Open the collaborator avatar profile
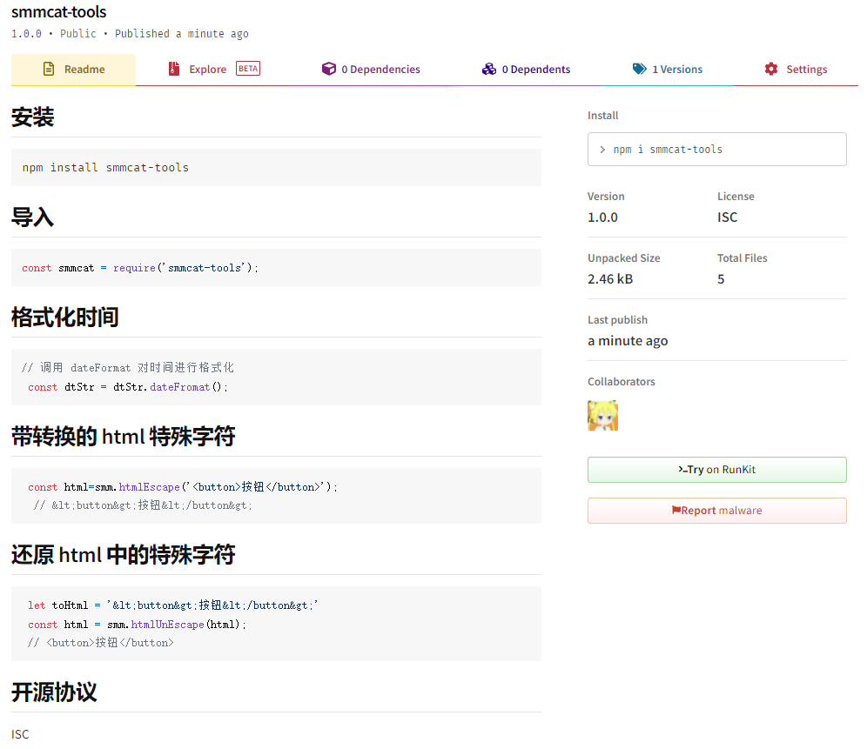This screenshot has width=867, height=749. 602,416
